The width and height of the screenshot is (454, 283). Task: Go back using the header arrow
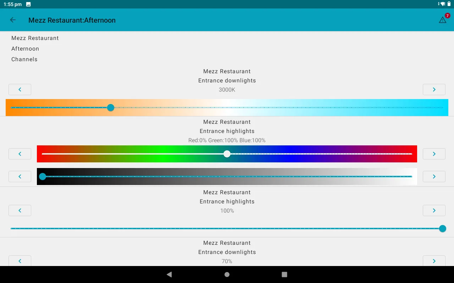coord(13,20)
